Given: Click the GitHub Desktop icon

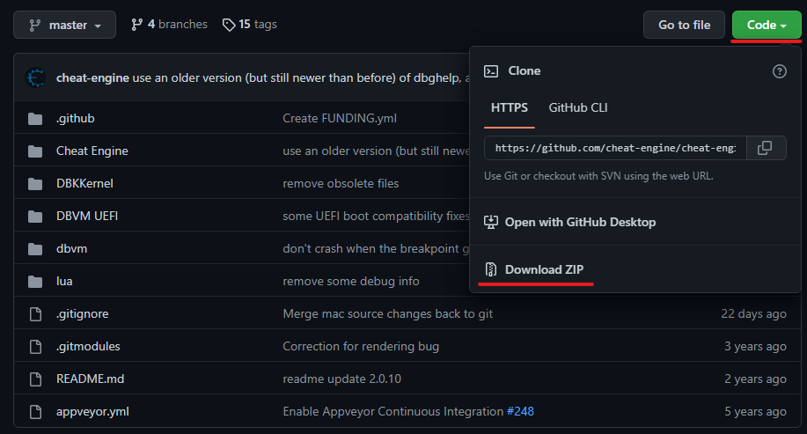Looking at the screenshot, I should tap(490, 222).
